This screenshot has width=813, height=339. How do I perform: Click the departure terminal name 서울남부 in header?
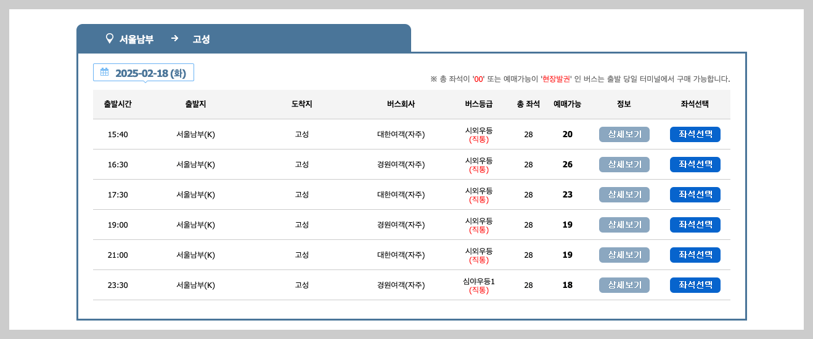(136, 39)
